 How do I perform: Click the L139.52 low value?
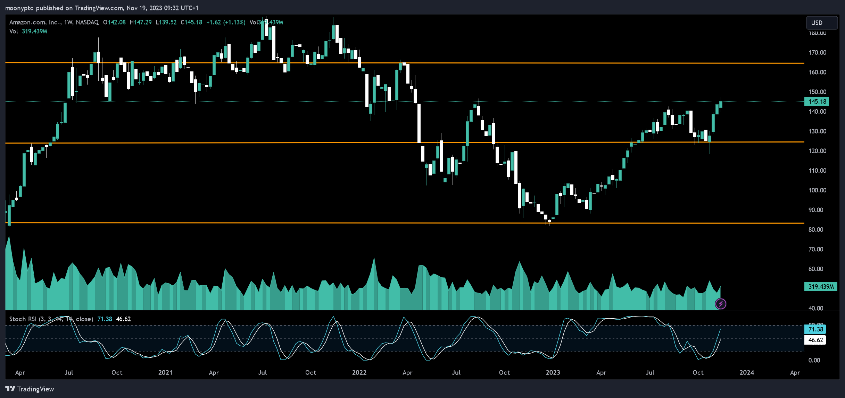pos(166,22)
